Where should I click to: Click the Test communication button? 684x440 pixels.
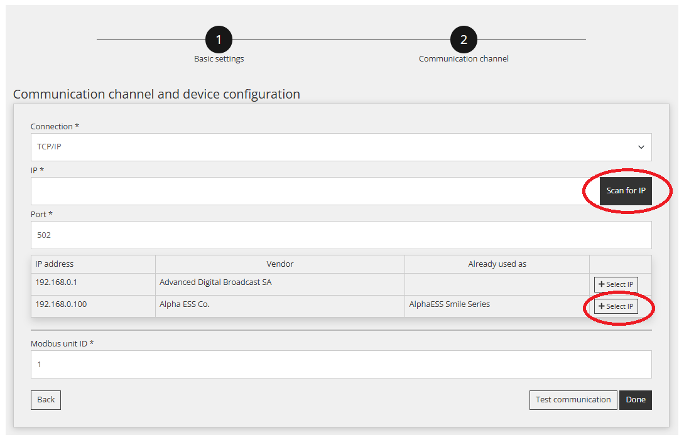[573, 400]
